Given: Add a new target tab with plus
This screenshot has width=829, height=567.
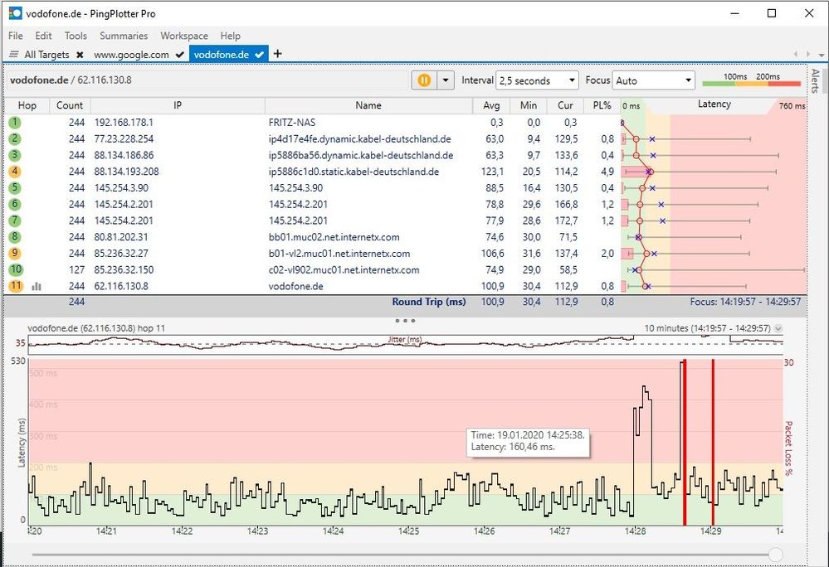Looking at the screenshot, I should pos(277,53).
